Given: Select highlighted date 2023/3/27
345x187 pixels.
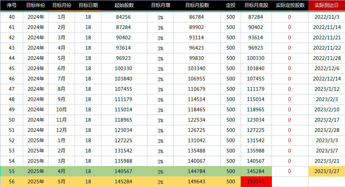Looking at the screenshot, I should pyautogui.click(x=327, y=171).
